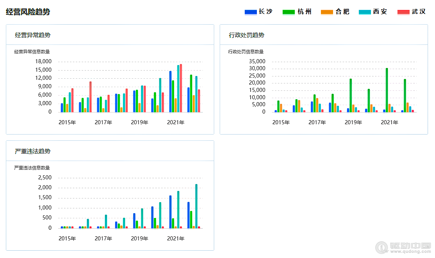Select the 行政处罚趋势 panel header

[324, 35]
